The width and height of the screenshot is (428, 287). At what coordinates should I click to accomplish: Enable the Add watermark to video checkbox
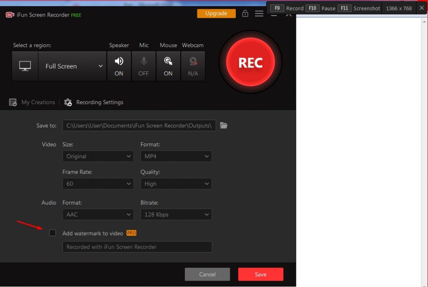click(52, 233)
